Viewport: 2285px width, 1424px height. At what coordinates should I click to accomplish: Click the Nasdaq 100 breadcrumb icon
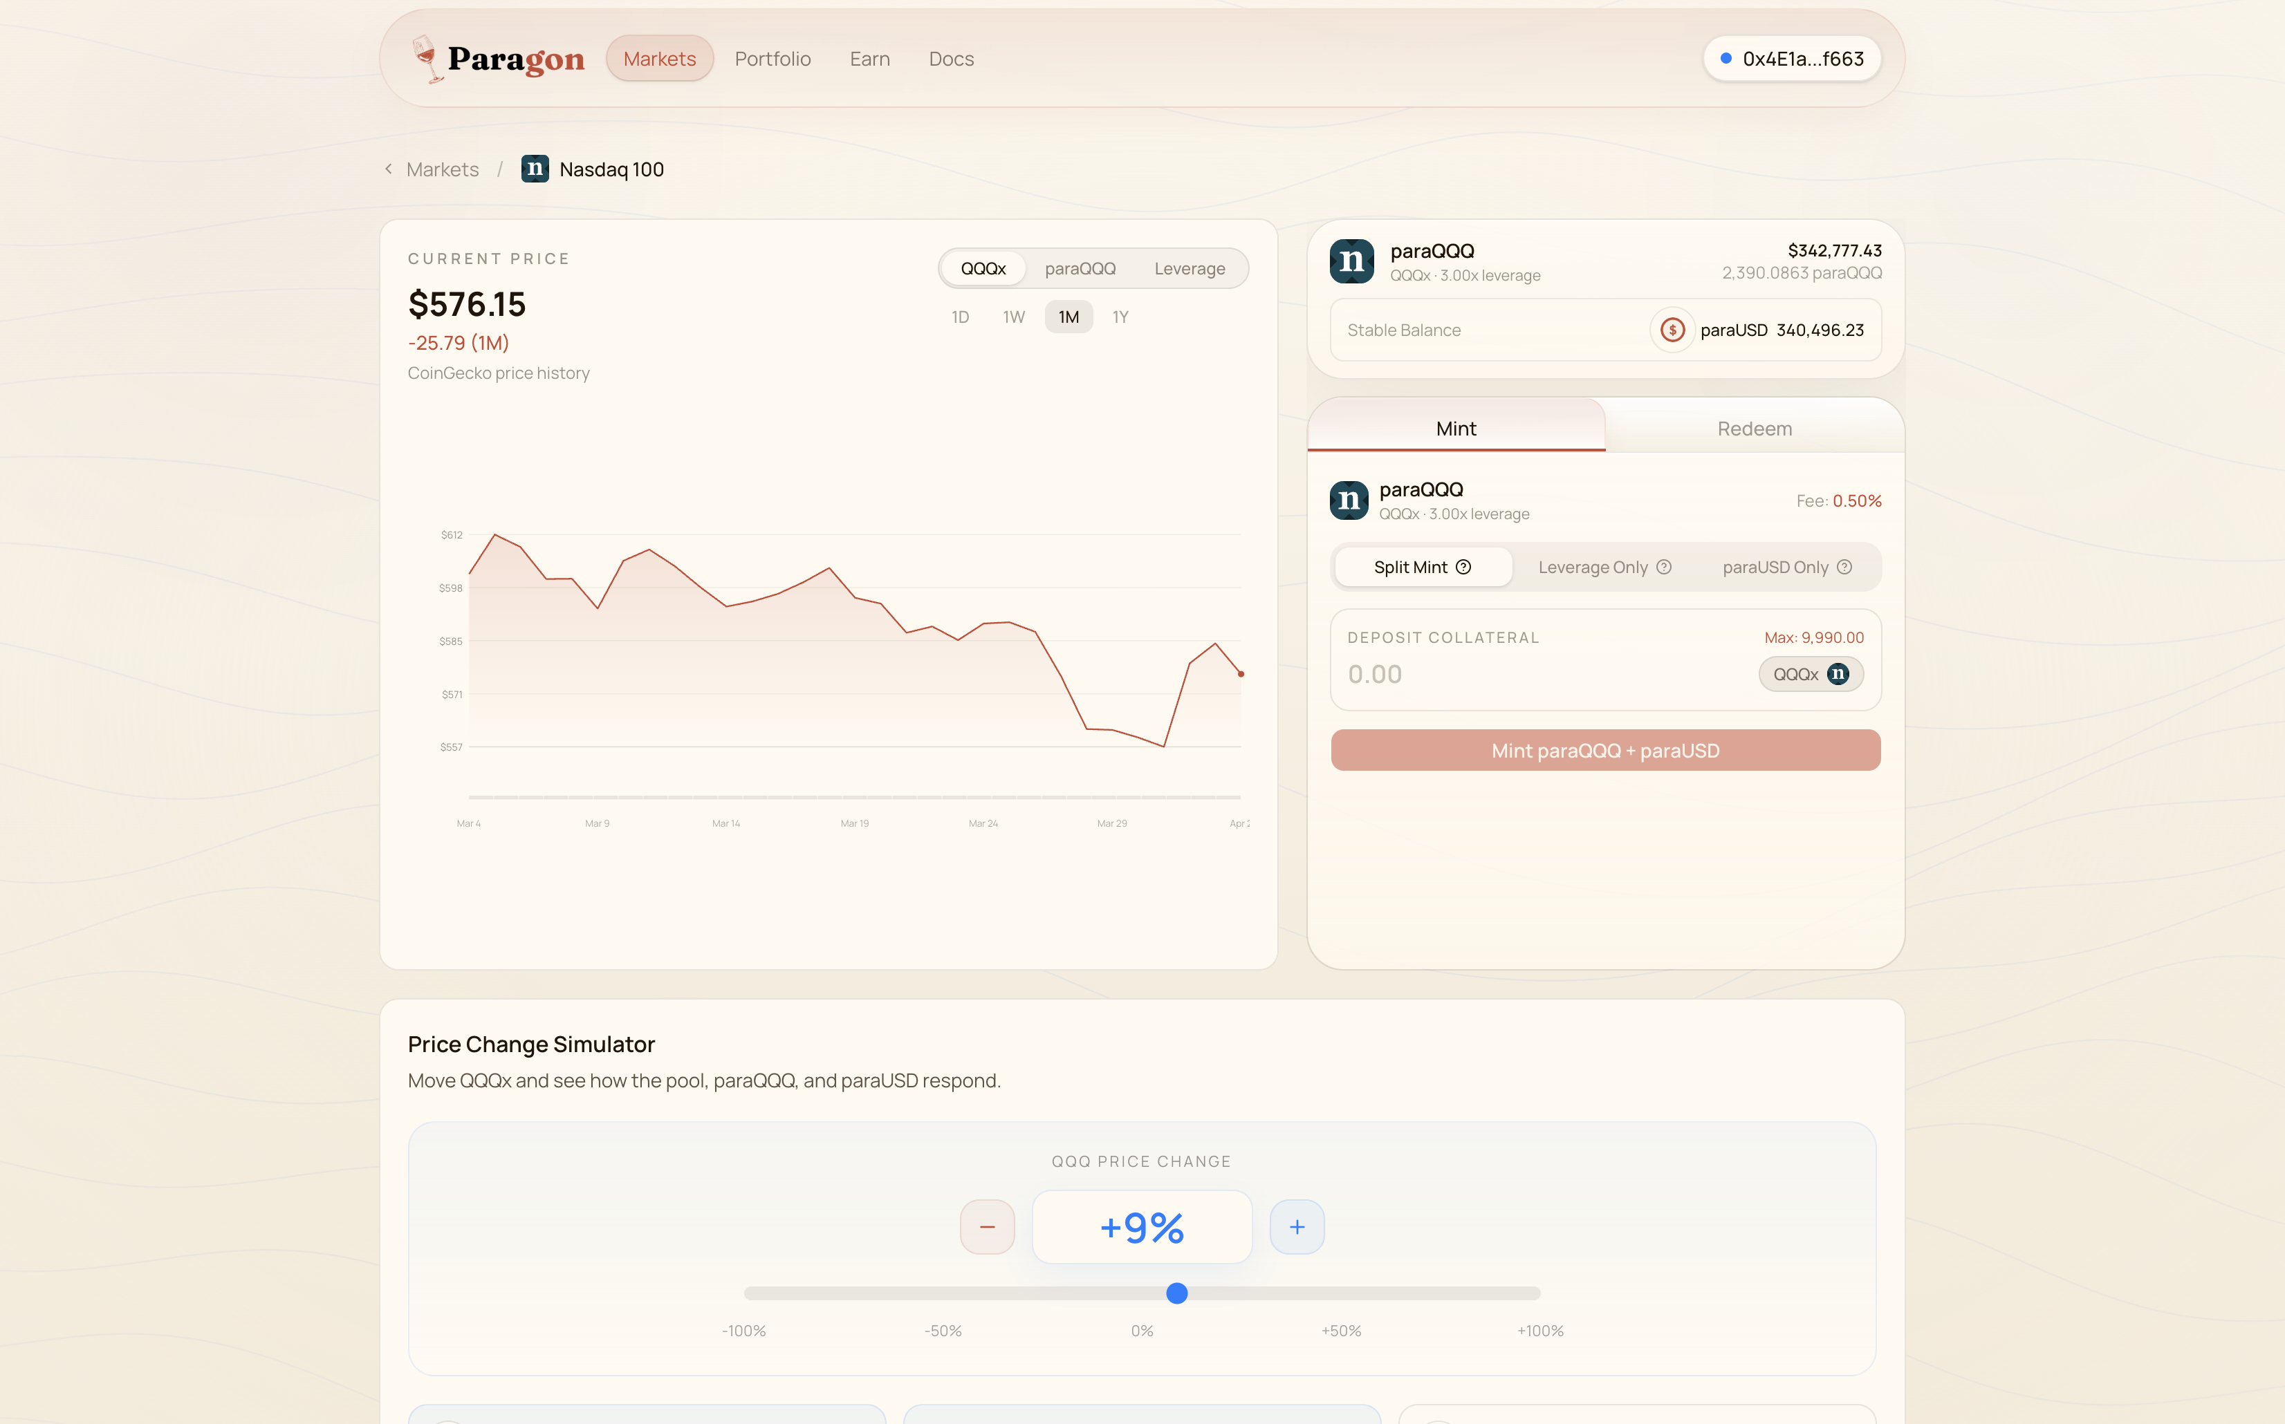pos(535,169)
